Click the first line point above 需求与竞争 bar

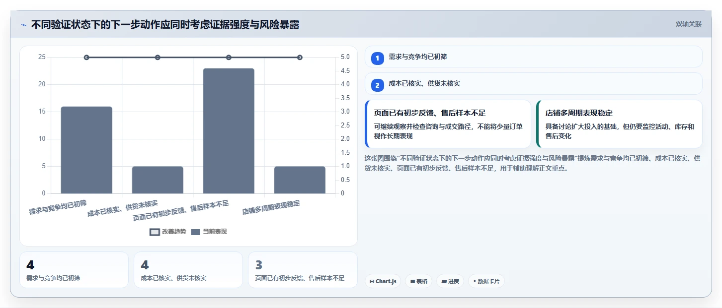(x=86, y=58)
